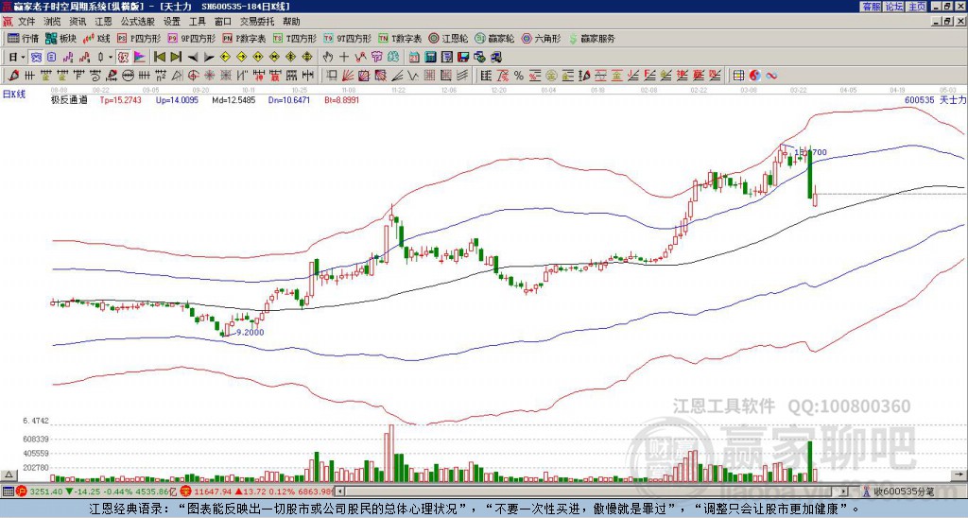Open the P四方形 square tool
The height and width of the screenshot is (518, 968).
(139, 38)
